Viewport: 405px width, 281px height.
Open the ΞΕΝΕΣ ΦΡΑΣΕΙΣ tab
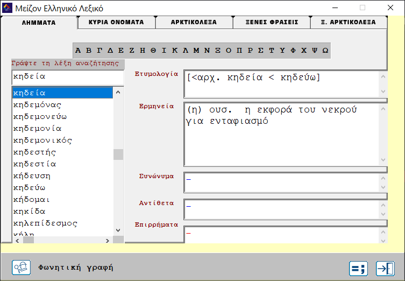click(x=272, y=22)
